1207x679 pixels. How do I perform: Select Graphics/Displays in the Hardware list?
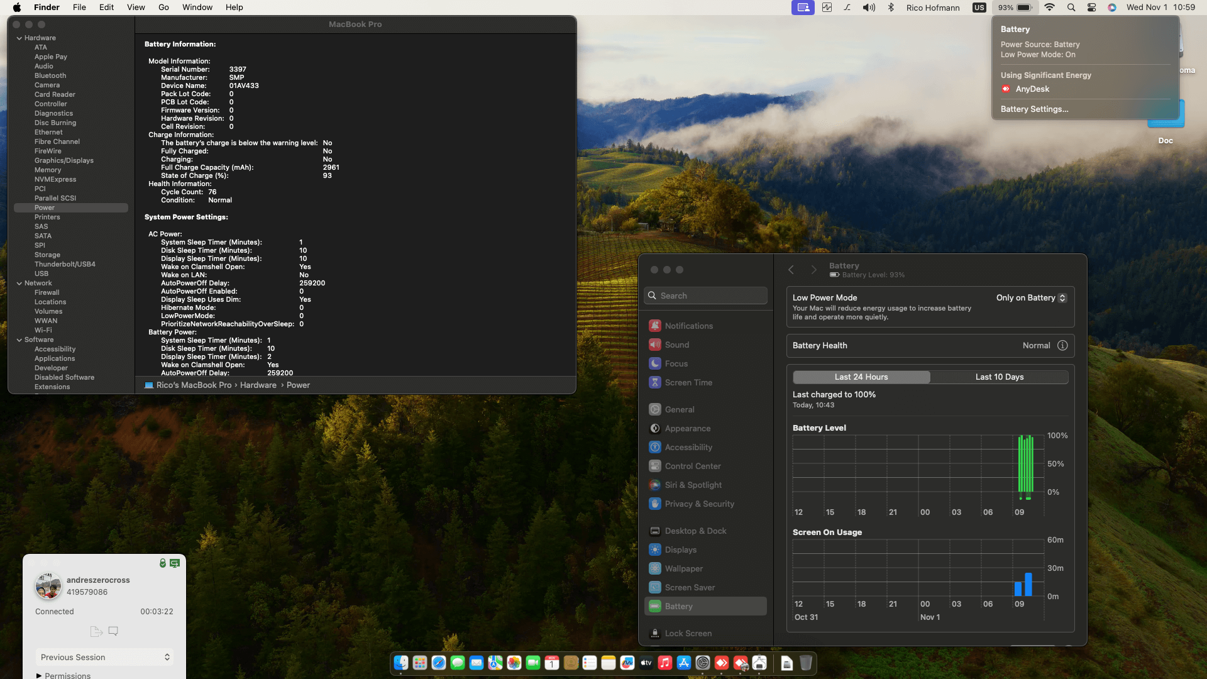point(64,160)
